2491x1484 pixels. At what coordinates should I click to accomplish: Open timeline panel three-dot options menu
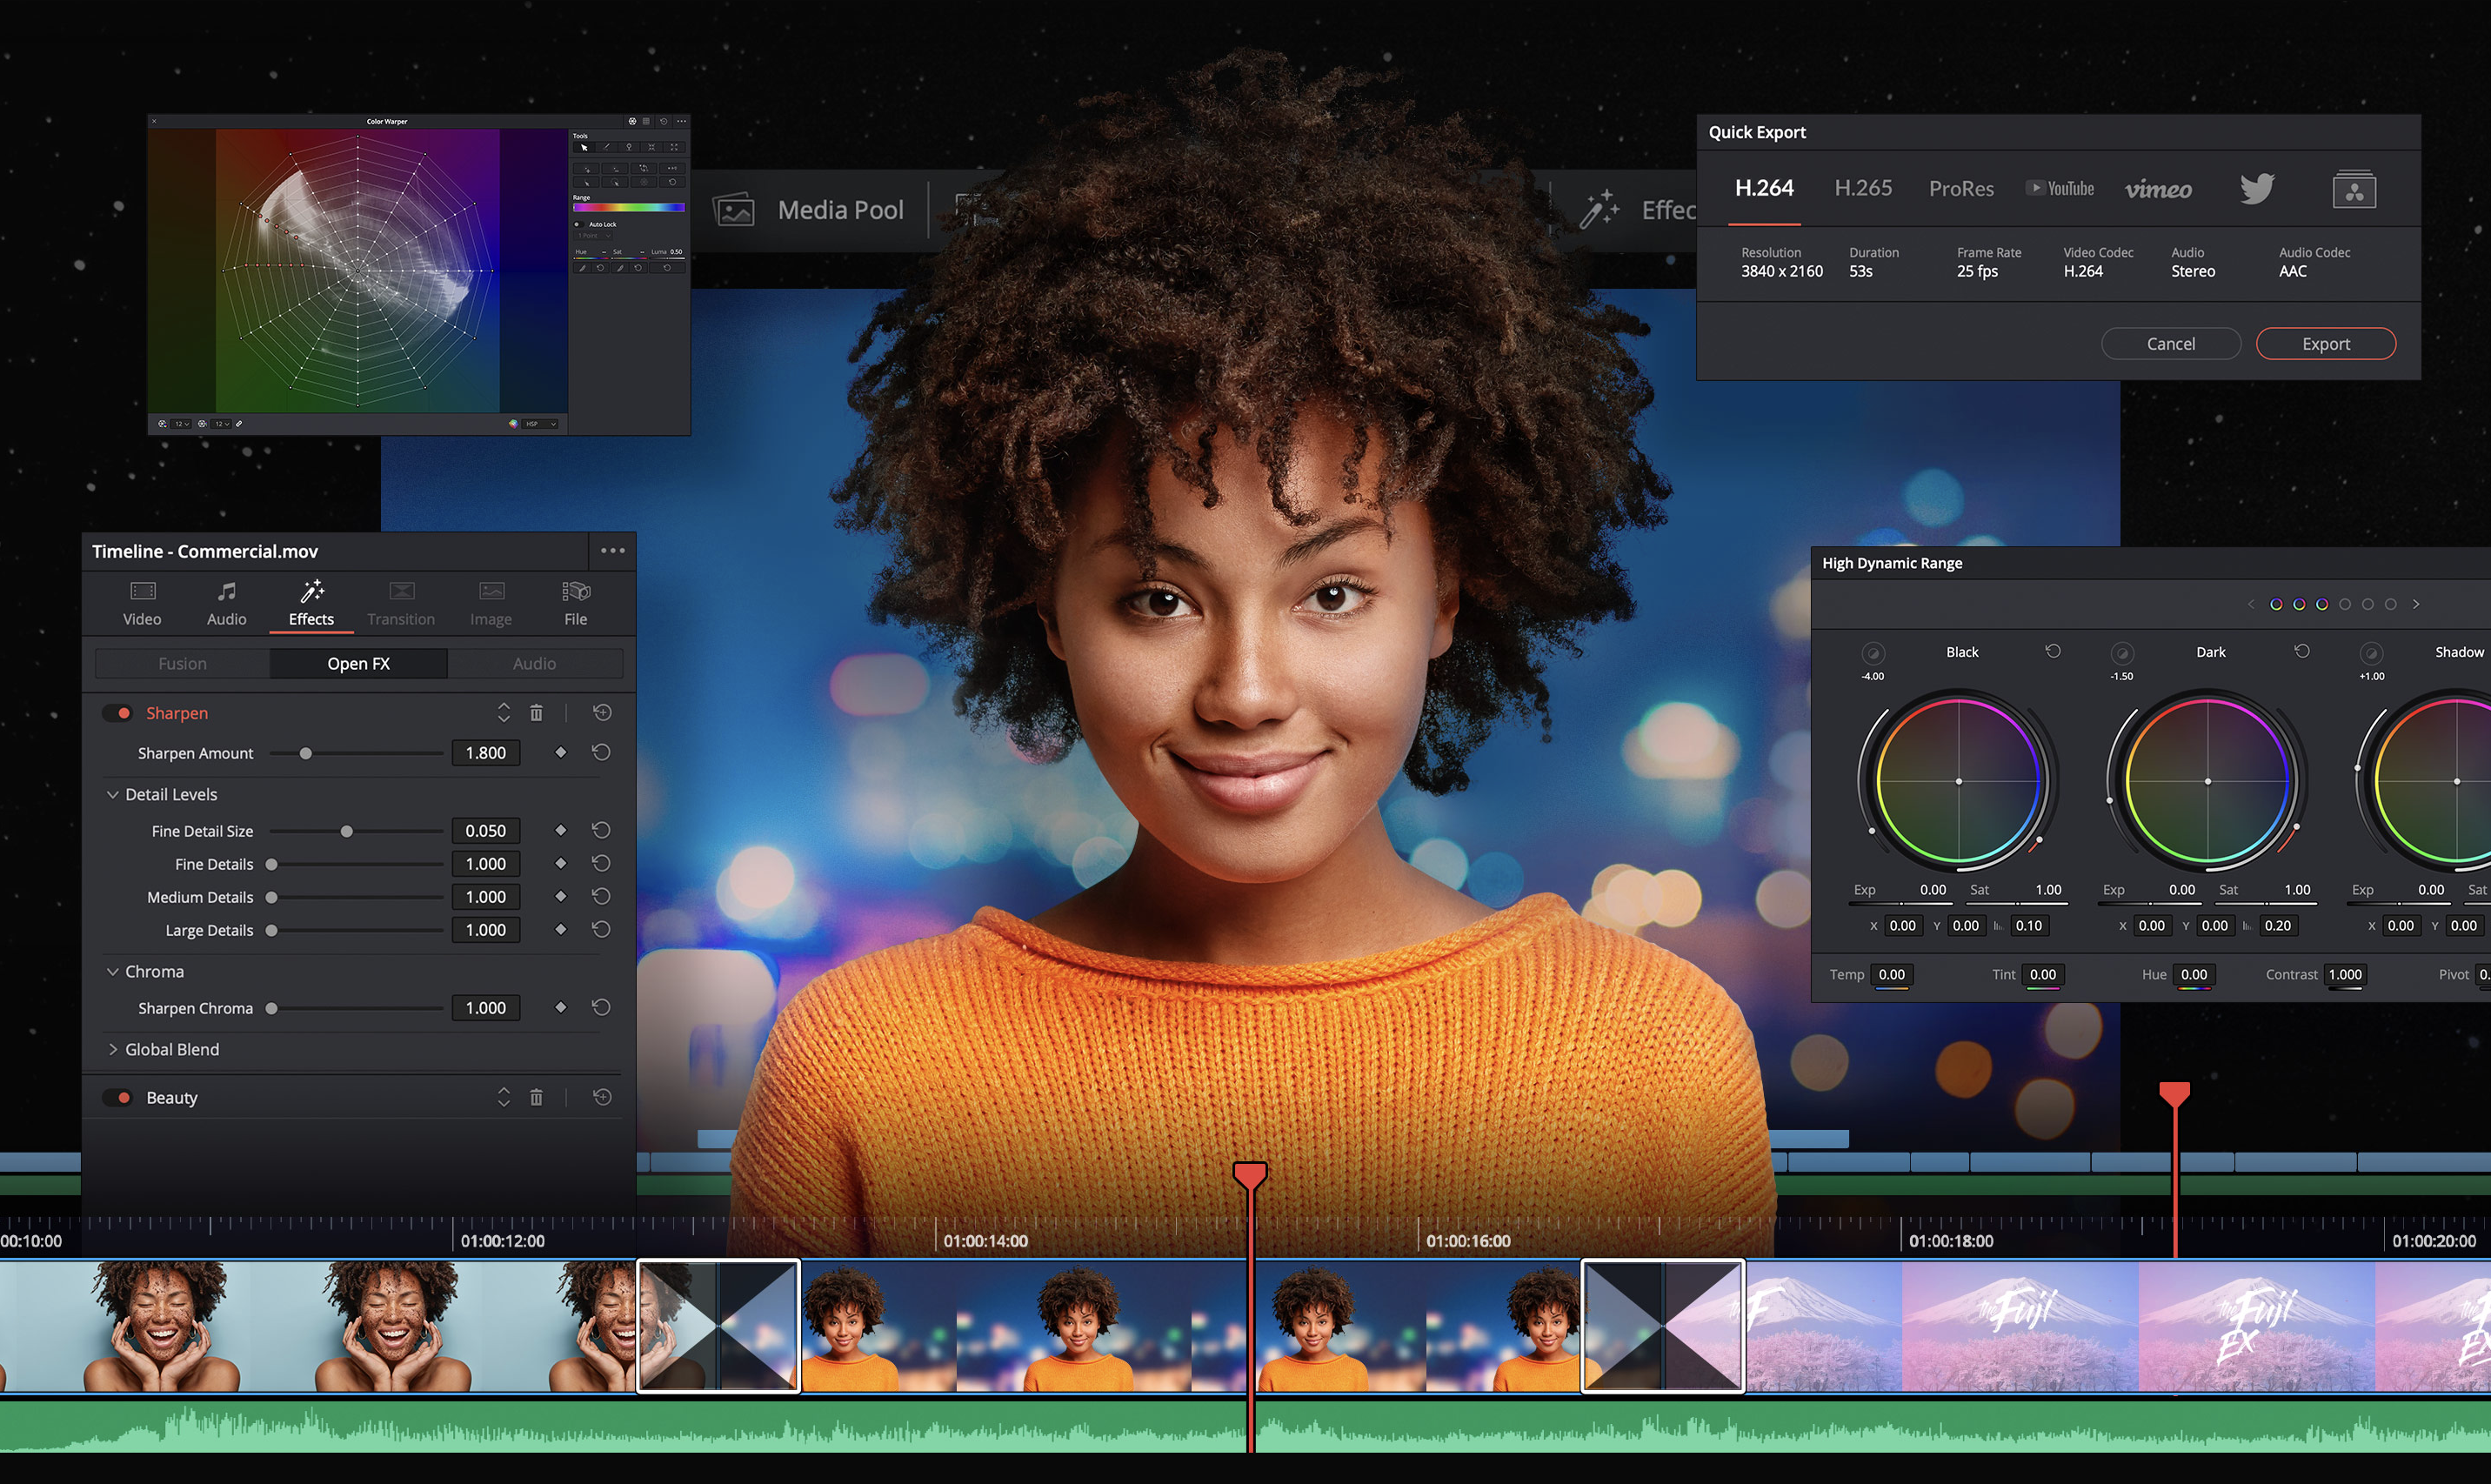[611, 551]
